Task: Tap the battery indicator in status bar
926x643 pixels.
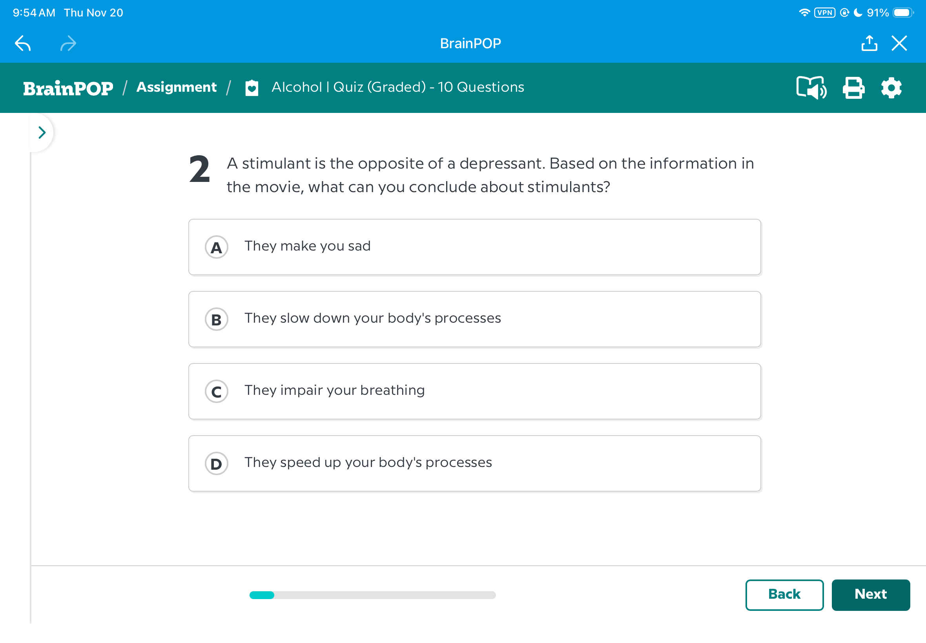Action: pyautogui.click(x=903, y=13)
